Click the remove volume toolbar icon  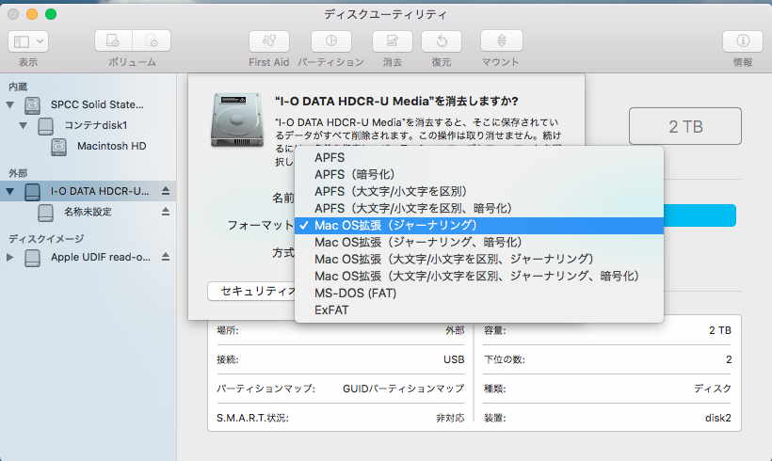click(x=152, y=40)
